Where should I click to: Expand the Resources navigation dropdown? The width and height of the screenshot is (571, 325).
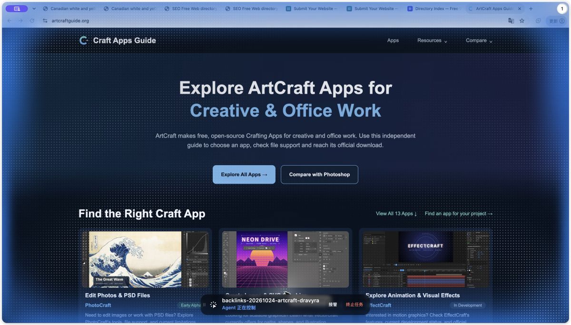[432, 40]
